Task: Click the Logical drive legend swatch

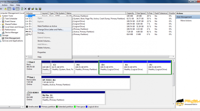Action: 87,107
